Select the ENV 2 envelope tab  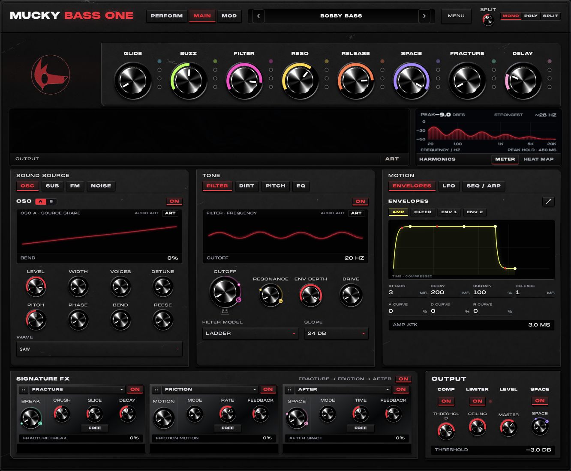pos(475,212)
